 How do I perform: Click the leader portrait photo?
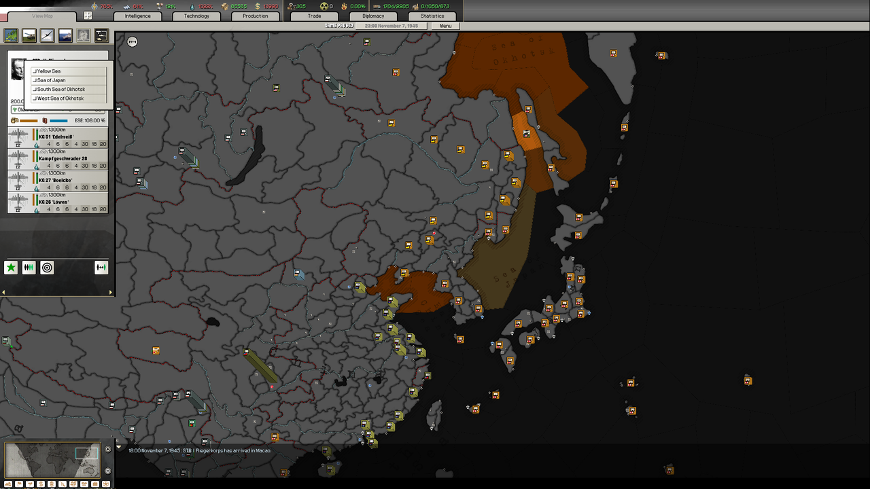point(17,69)
